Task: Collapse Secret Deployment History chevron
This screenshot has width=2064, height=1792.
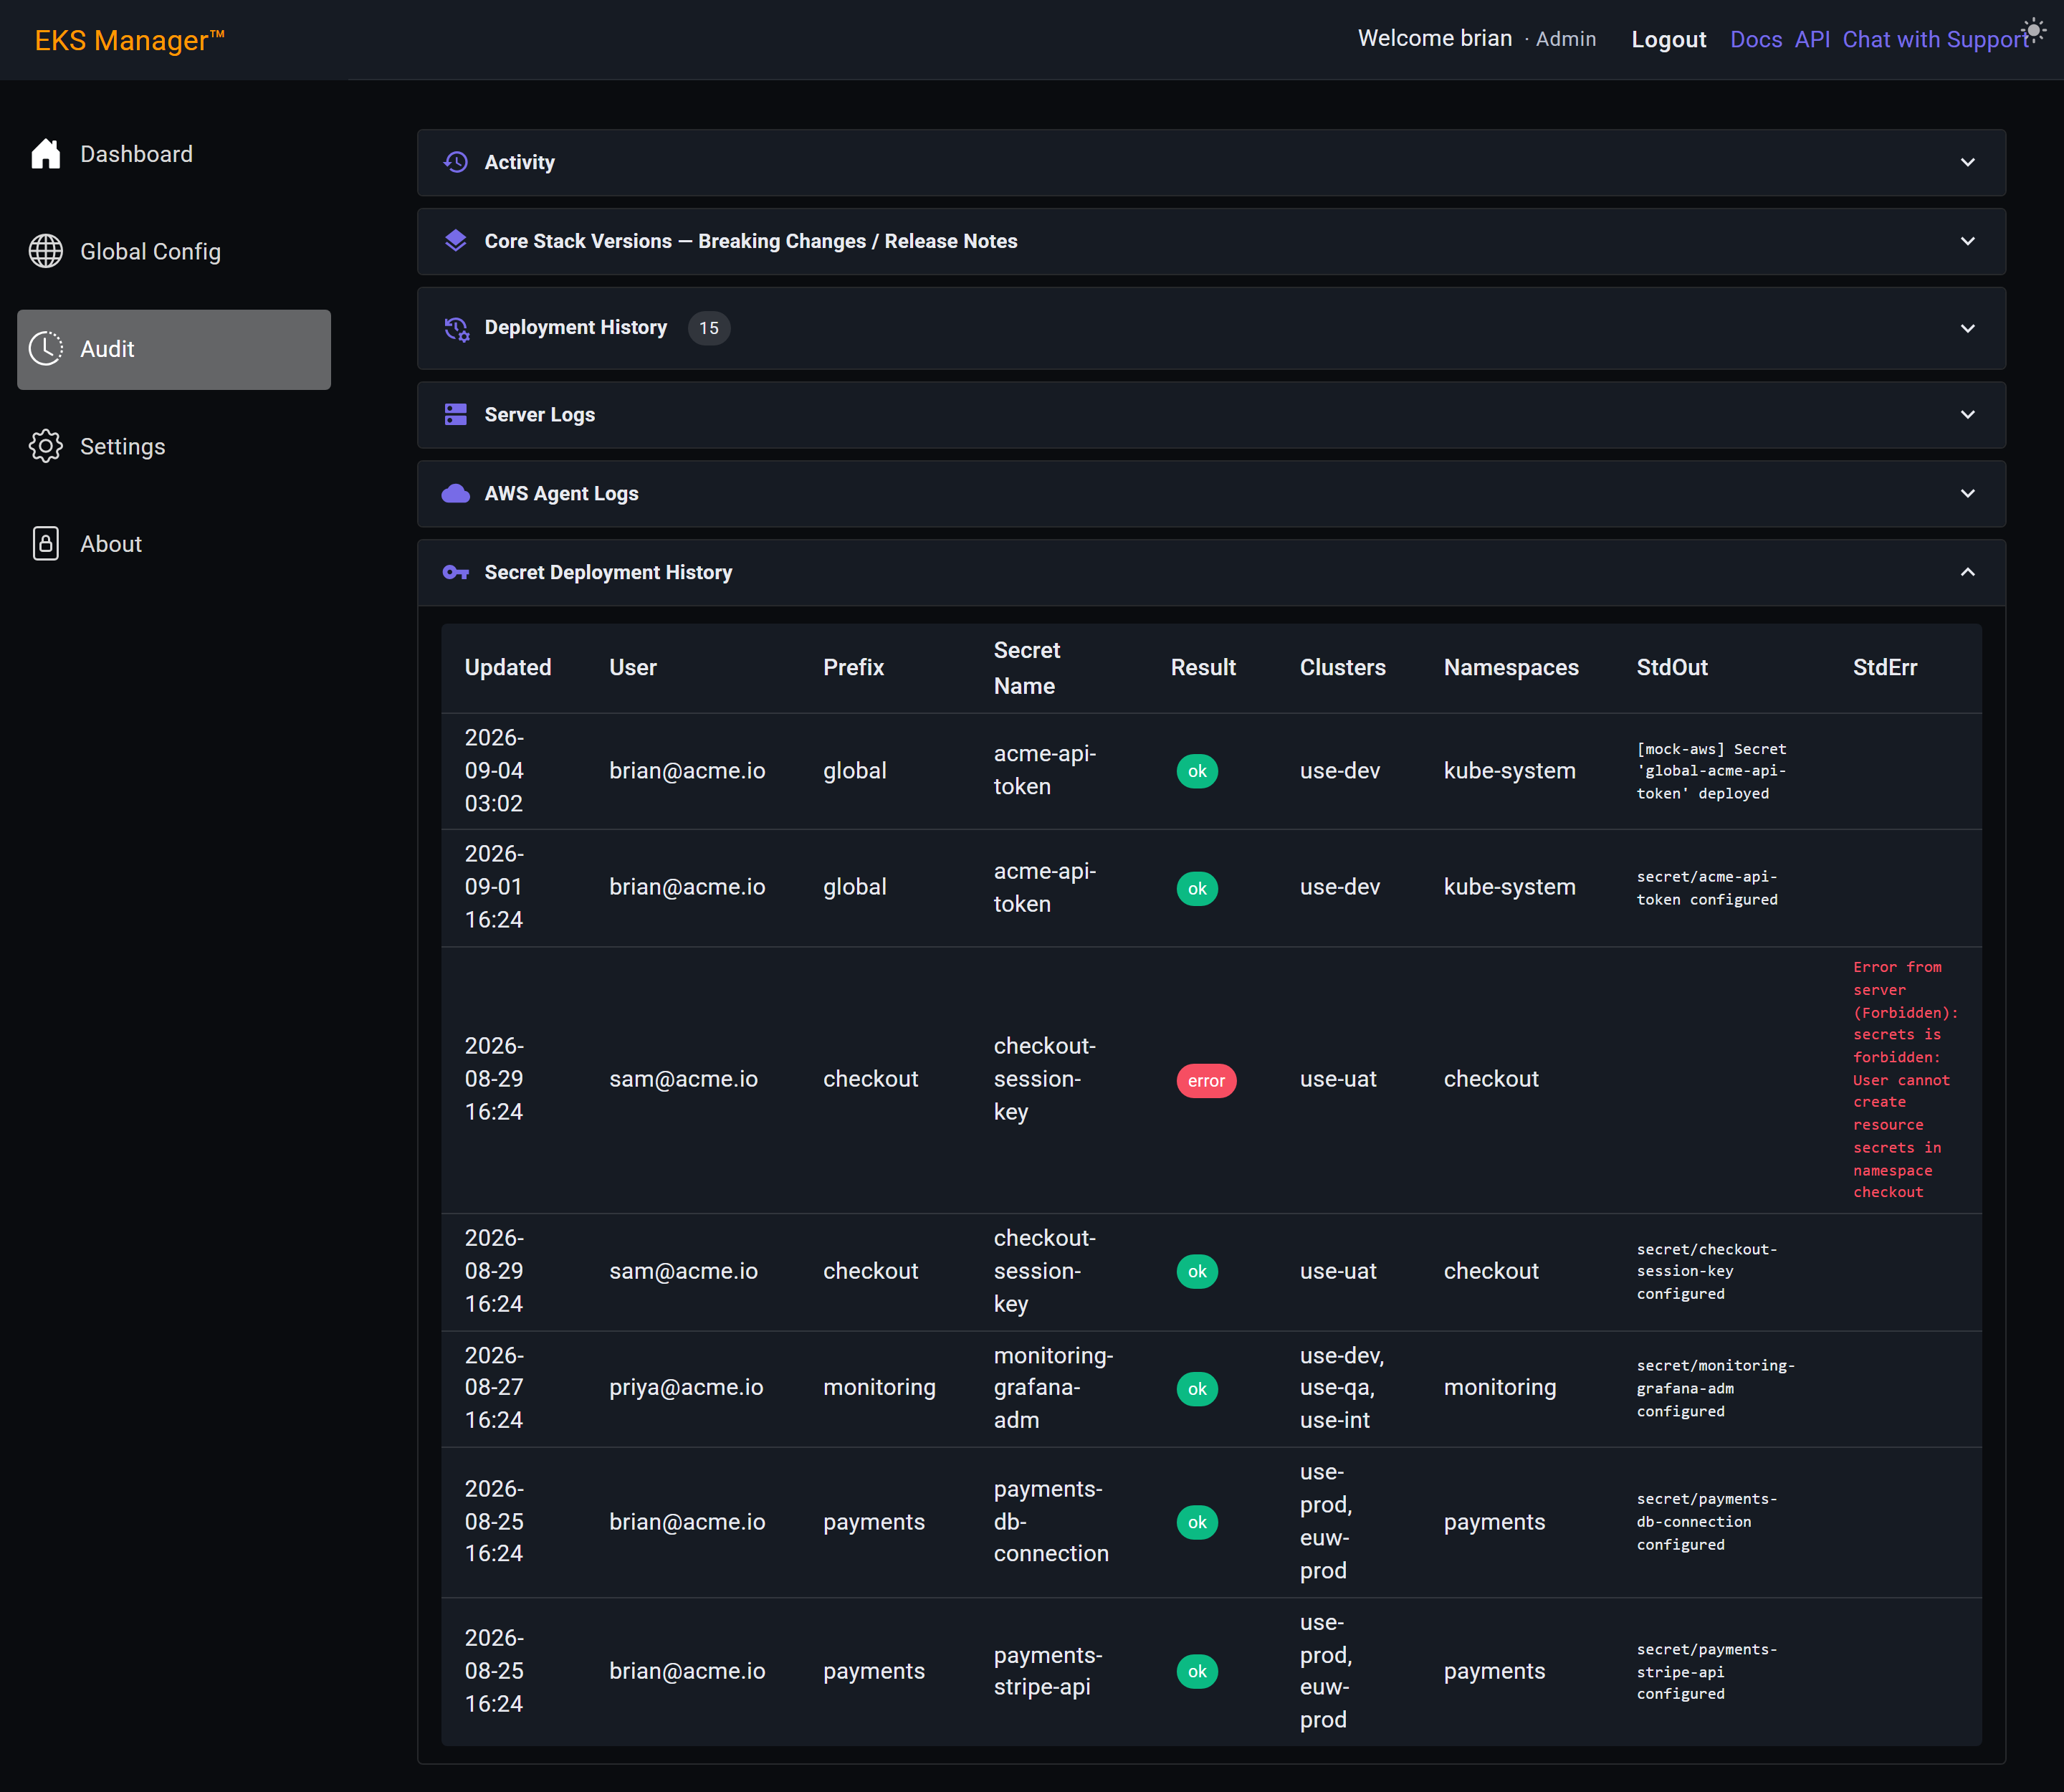Action: tap(1968, 572)
